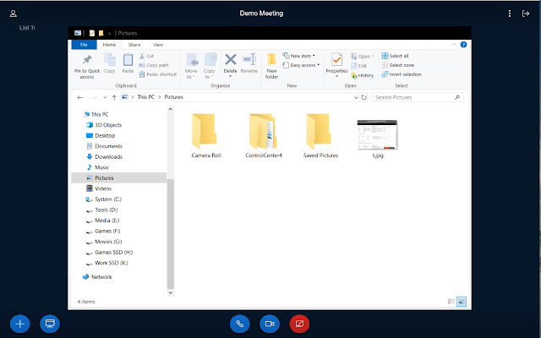Click the blue screen share monitor button
This screenshot has height=338, width=541.
[x=50, y=324]
